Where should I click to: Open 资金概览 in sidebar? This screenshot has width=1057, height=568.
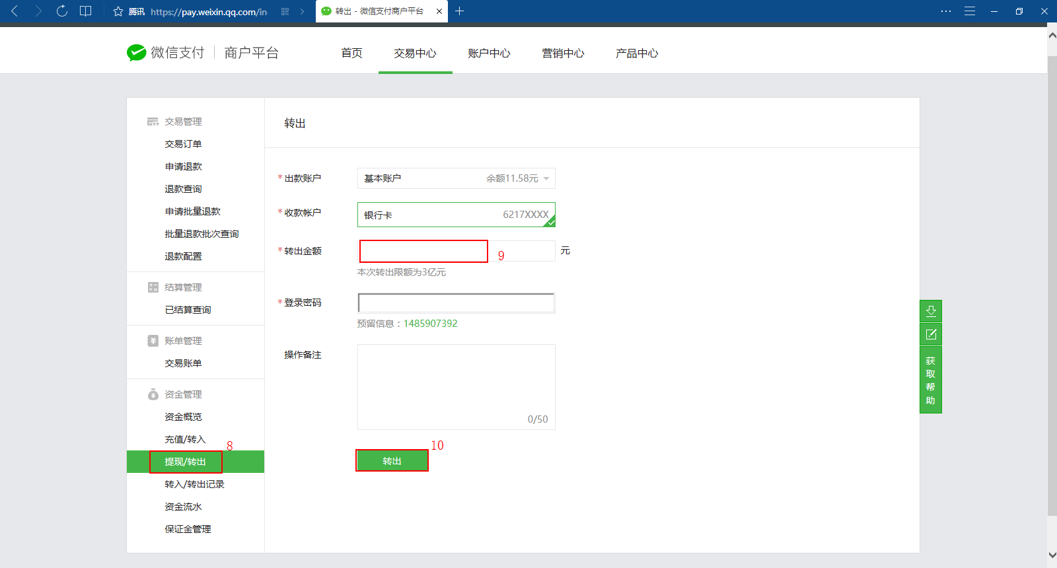[183, 417]
